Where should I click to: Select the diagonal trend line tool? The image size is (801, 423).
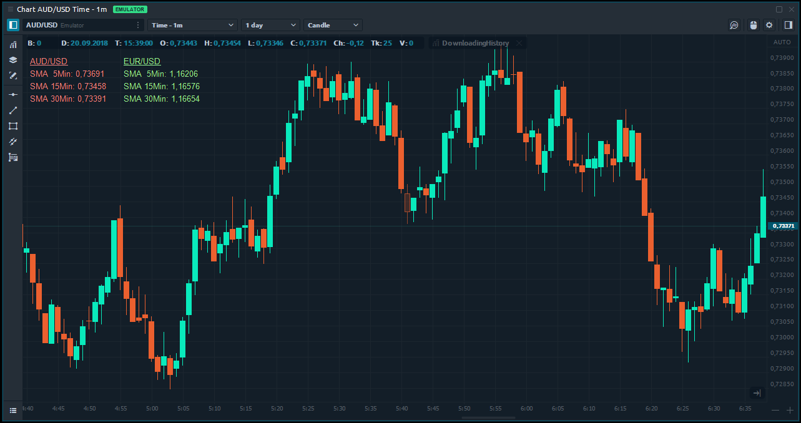click(x=12, y=110)
